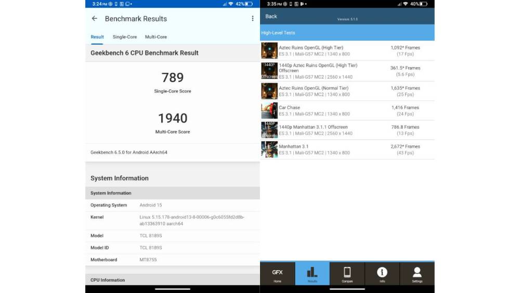The width and height of the screenshot is (520, 293).
Task: Select the Manhattan 3.1 row title
Action: tap(293, 146)
